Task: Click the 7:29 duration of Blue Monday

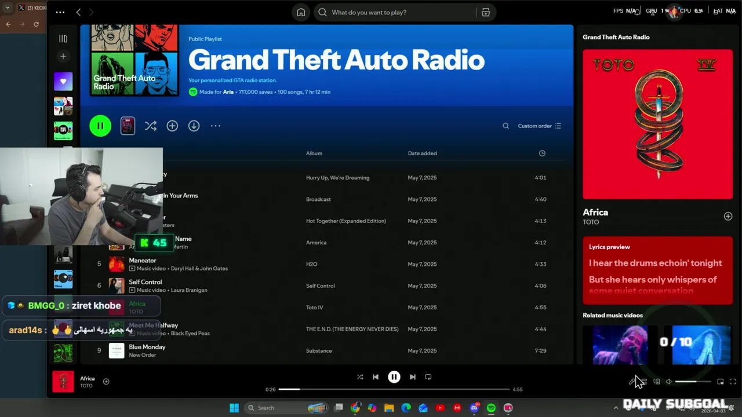Action: point(540,350)
